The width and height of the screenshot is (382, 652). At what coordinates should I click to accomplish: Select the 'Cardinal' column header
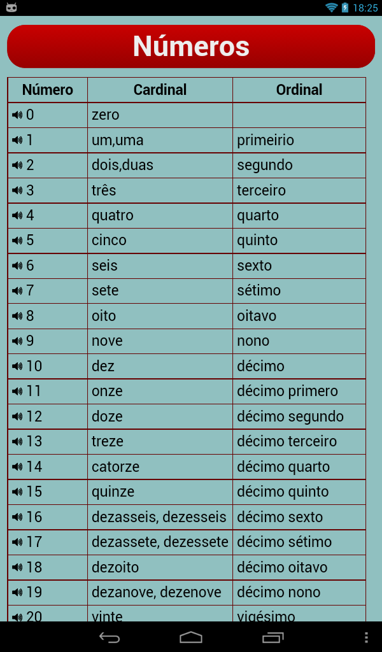coord(159,90)
